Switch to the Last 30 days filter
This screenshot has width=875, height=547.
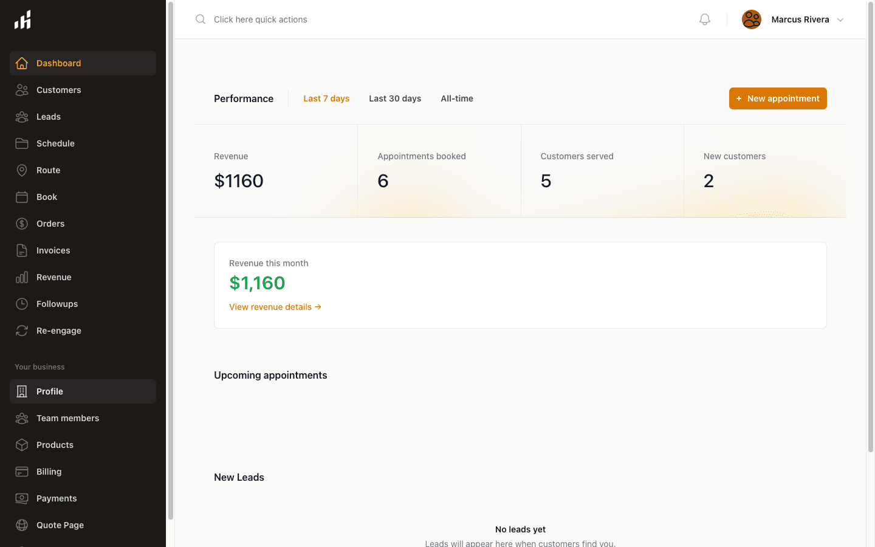click(x=394, y=98)
